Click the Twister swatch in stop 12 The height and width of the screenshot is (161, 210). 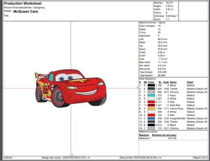click(151, 122)
